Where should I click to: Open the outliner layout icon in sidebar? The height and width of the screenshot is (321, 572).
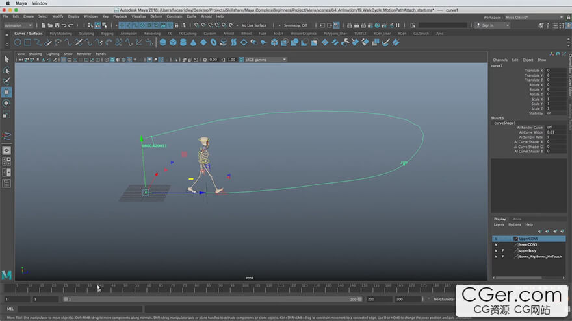[6, 184]
